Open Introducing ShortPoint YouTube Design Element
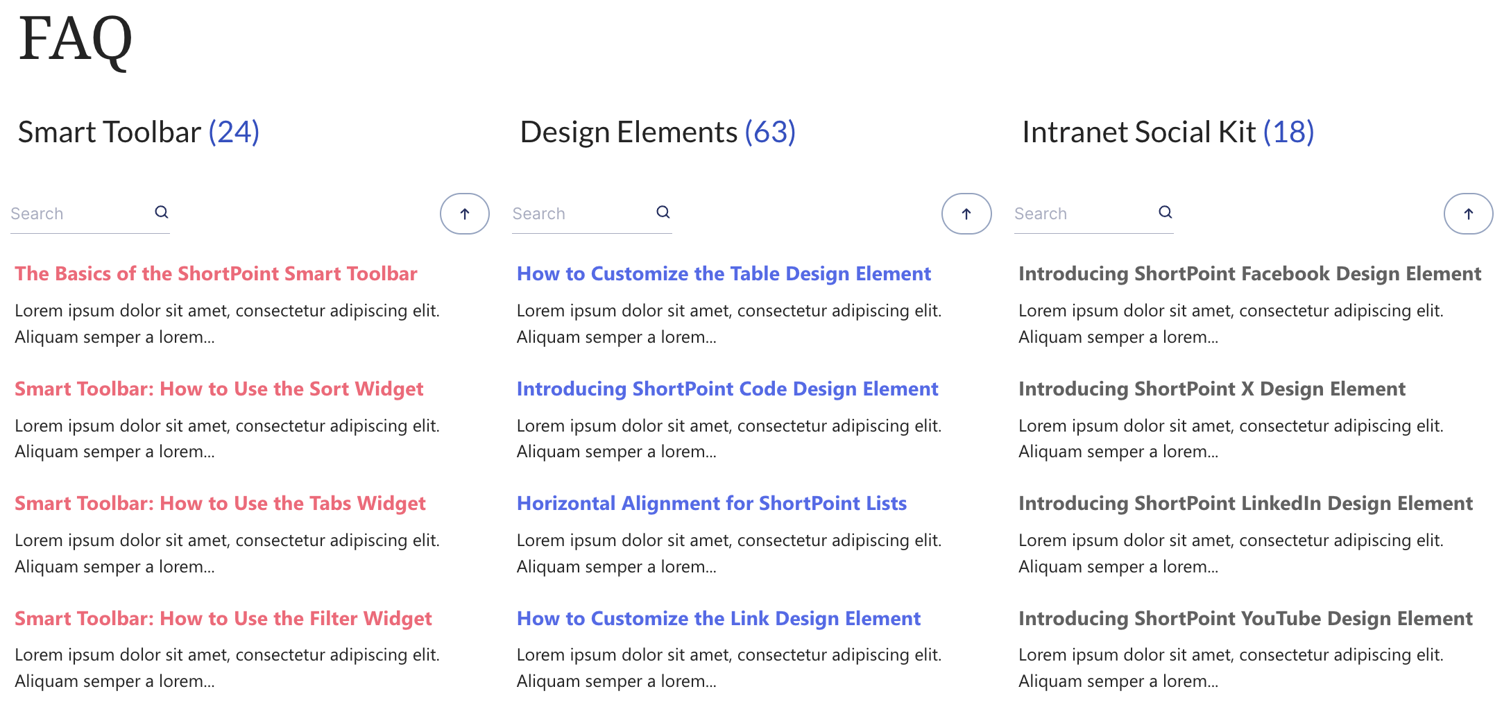Viewport: 1511px width, 723px height. 1245,618
